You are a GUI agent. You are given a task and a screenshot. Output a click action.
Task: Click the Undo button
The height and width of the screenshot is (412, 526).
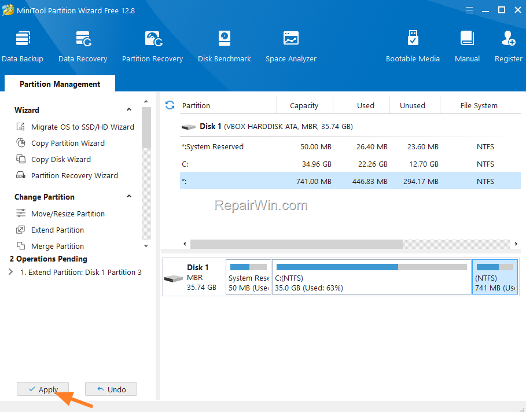point(111,389)
